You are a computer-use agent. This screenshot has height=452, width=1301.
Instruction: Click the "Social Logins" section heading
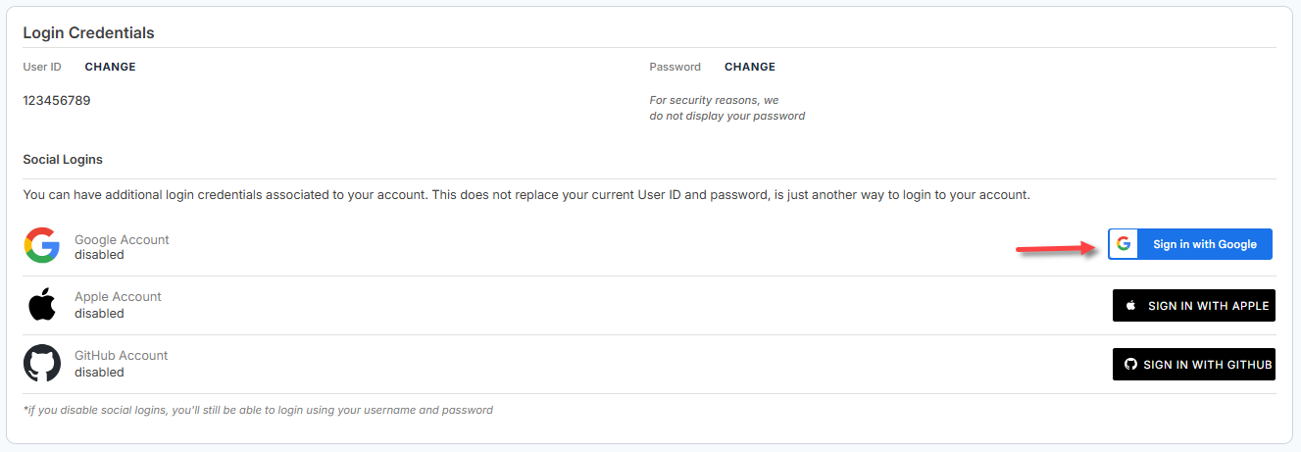(63, 159)
